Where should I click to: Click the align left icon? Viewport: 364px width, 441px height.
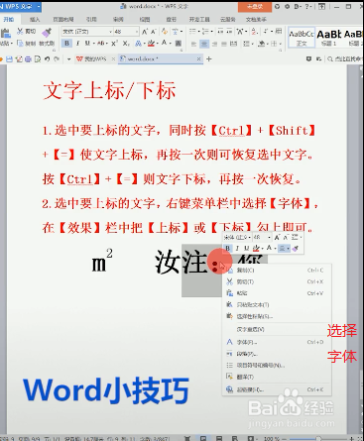[x=194, y=44]
